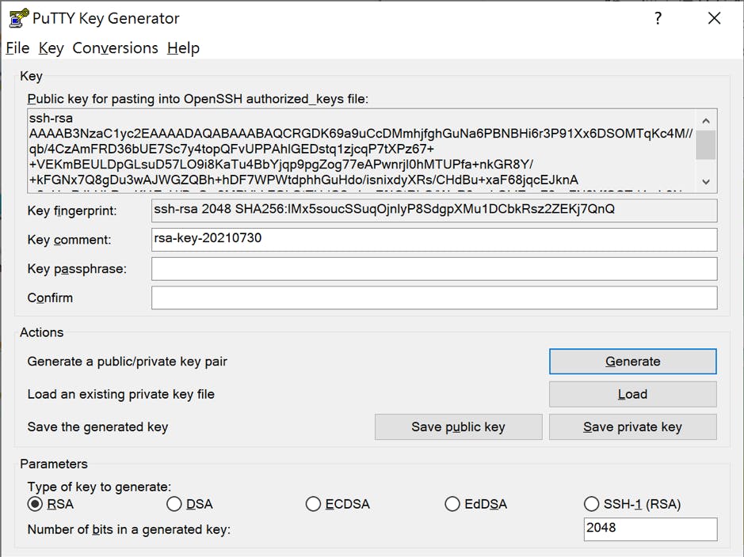The image size is (744, 557).
Task: Open the Help menu
Action: (x=183, y=48)
